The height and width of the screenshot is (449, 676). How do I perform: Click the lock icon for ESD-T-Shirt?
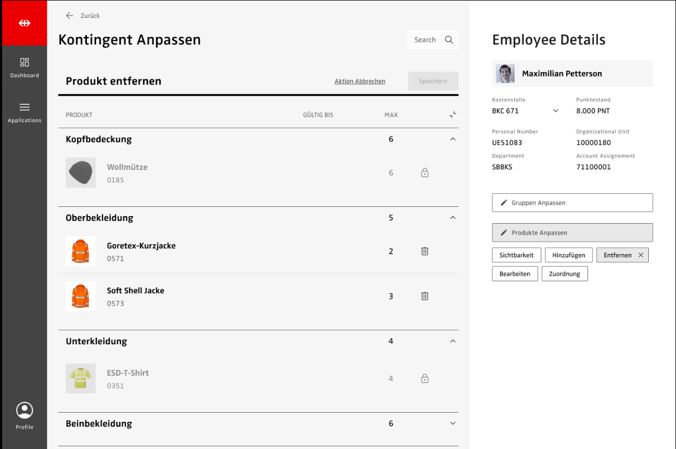click(x=425, y=379)
